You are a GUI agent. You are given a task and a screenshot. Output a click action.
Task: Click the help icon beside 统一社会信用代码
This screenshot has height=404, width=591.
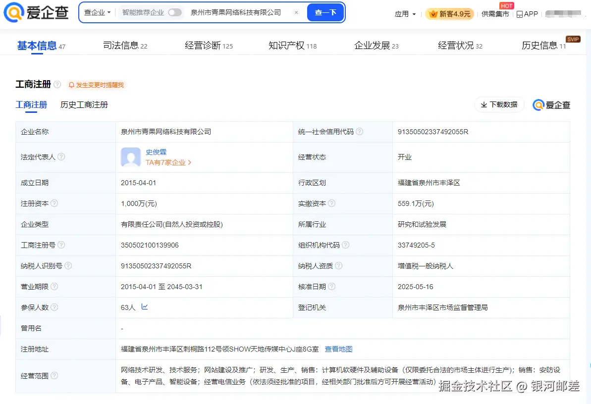[x=360, y=132]
